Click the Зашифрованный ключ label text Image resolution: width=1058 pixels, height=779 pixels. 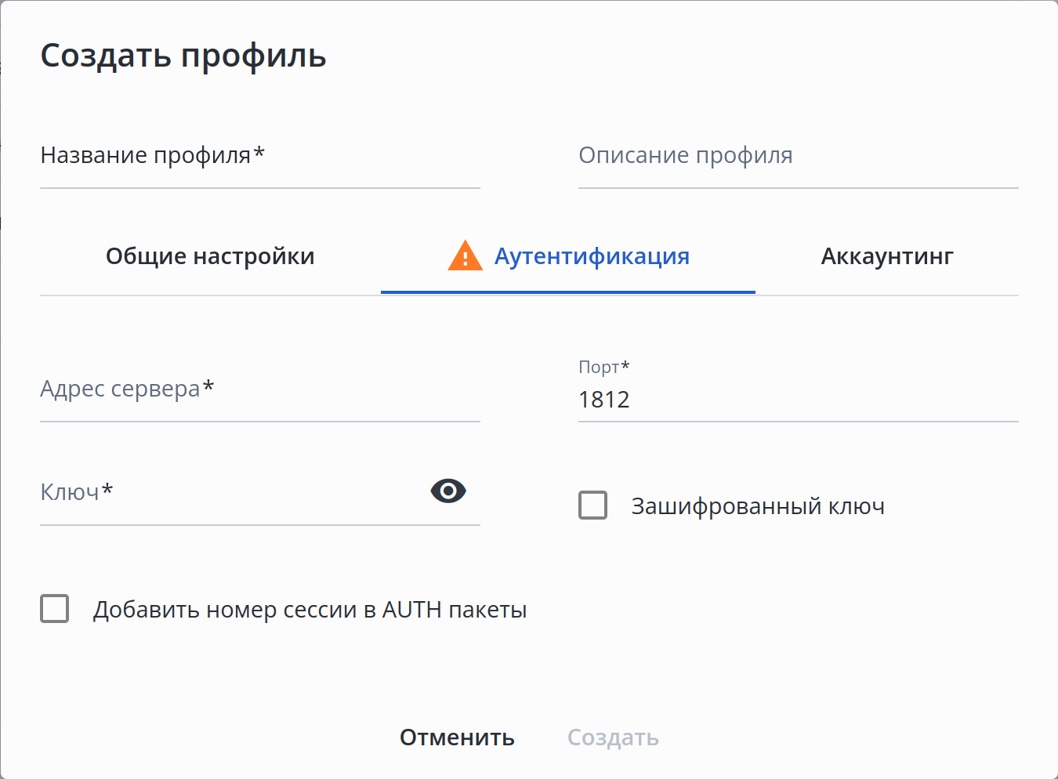[758, 506]
